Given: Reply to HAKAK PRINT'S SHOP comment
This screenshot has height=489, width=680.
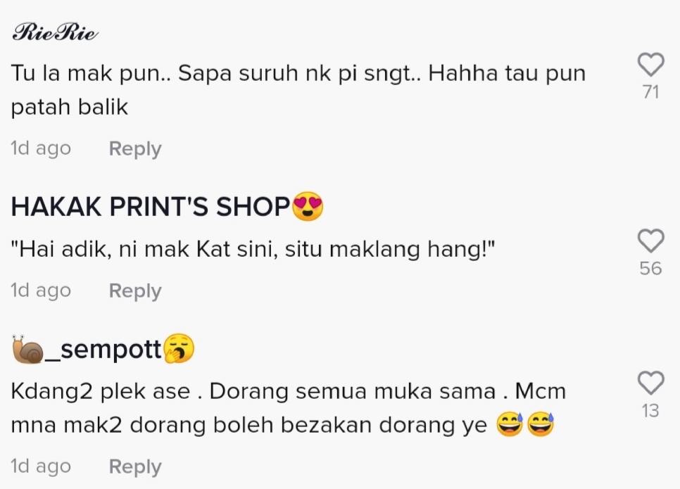Looking at the screenshot, I should [135, 291].
